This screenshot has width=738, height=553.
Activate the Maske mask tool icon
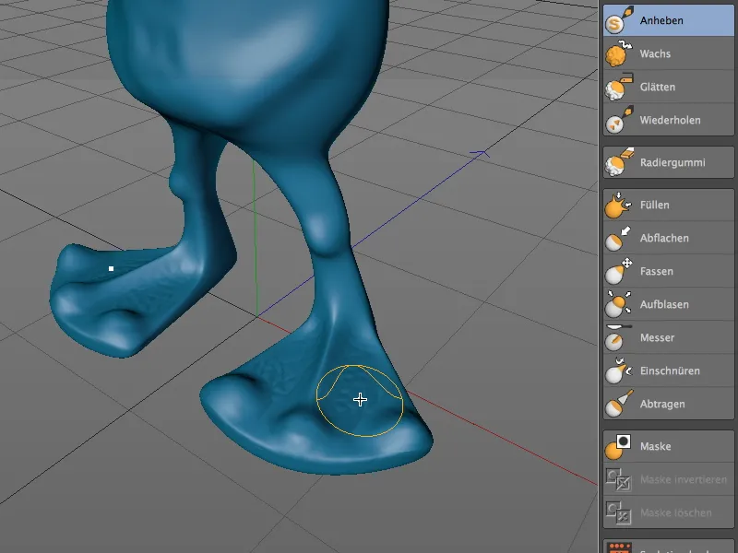coord(618,446)
